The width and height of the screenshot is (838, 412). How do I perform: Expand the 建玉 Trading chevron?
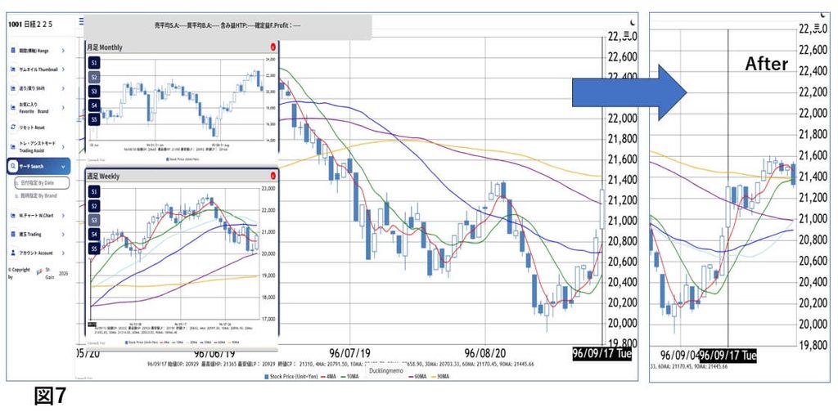(x=63, y=235)
